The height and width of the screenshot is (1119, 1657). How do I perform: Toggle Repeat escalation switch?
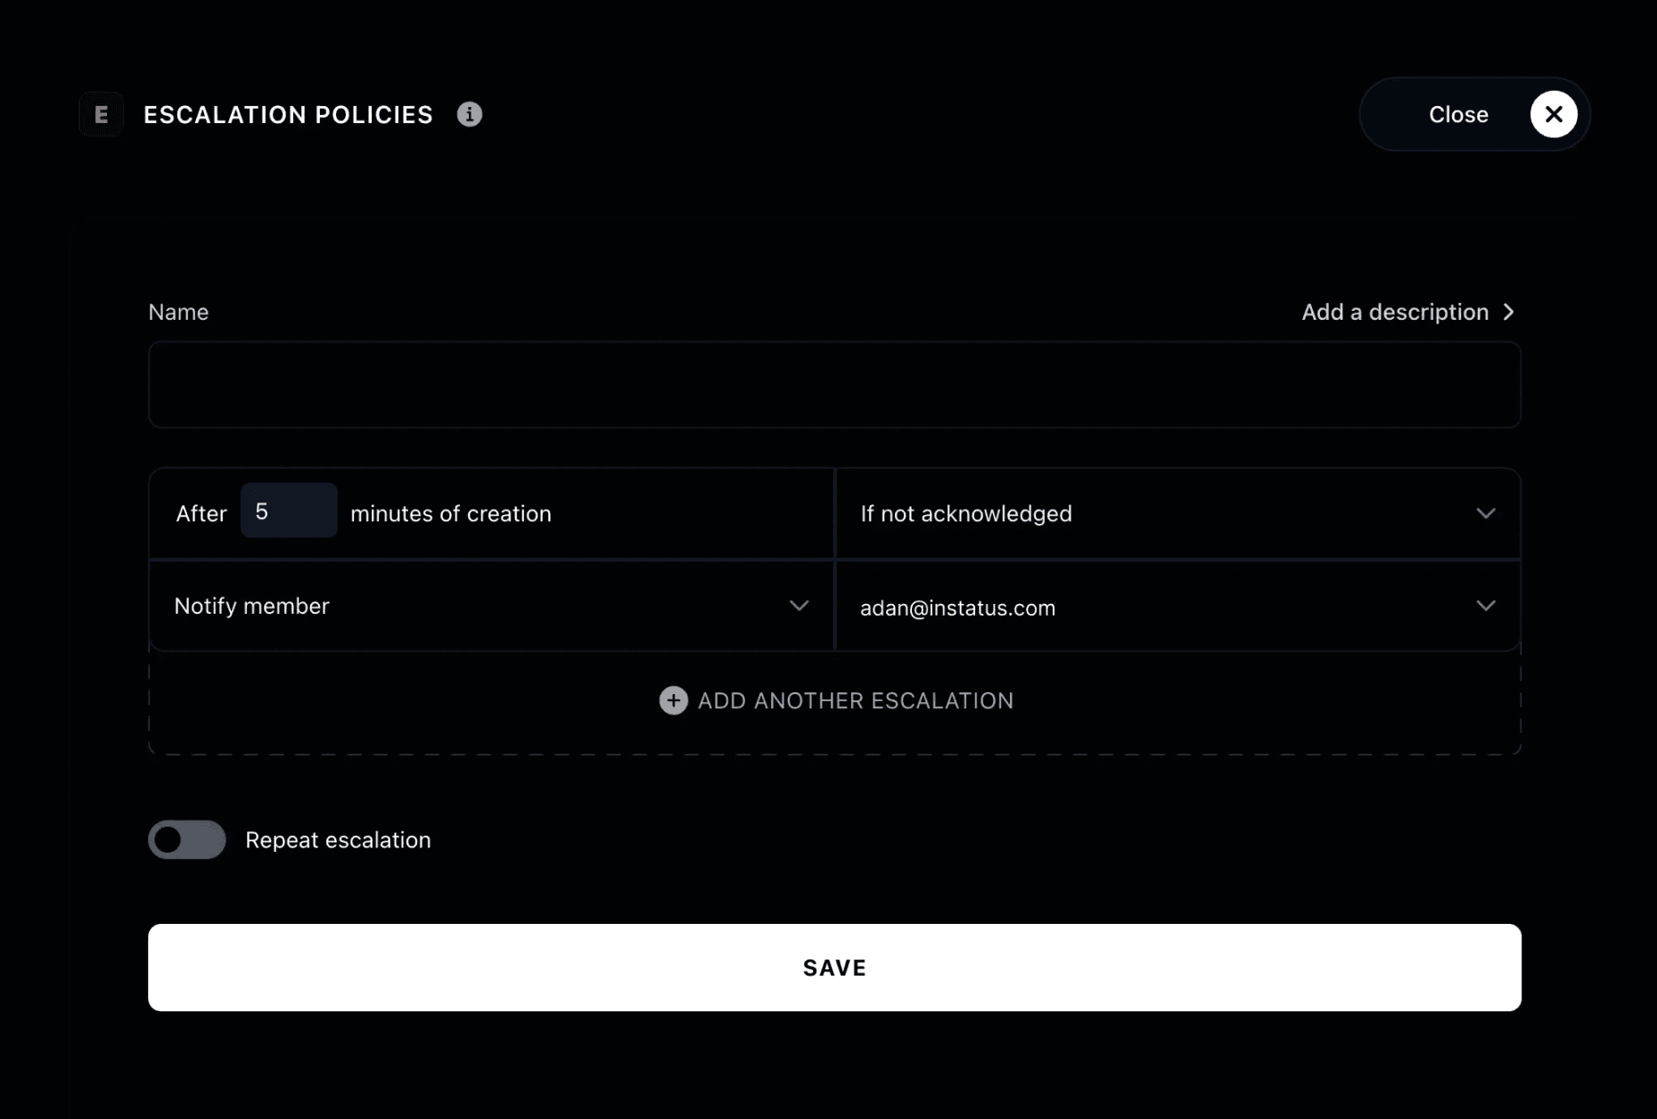(x=187, y=839)
